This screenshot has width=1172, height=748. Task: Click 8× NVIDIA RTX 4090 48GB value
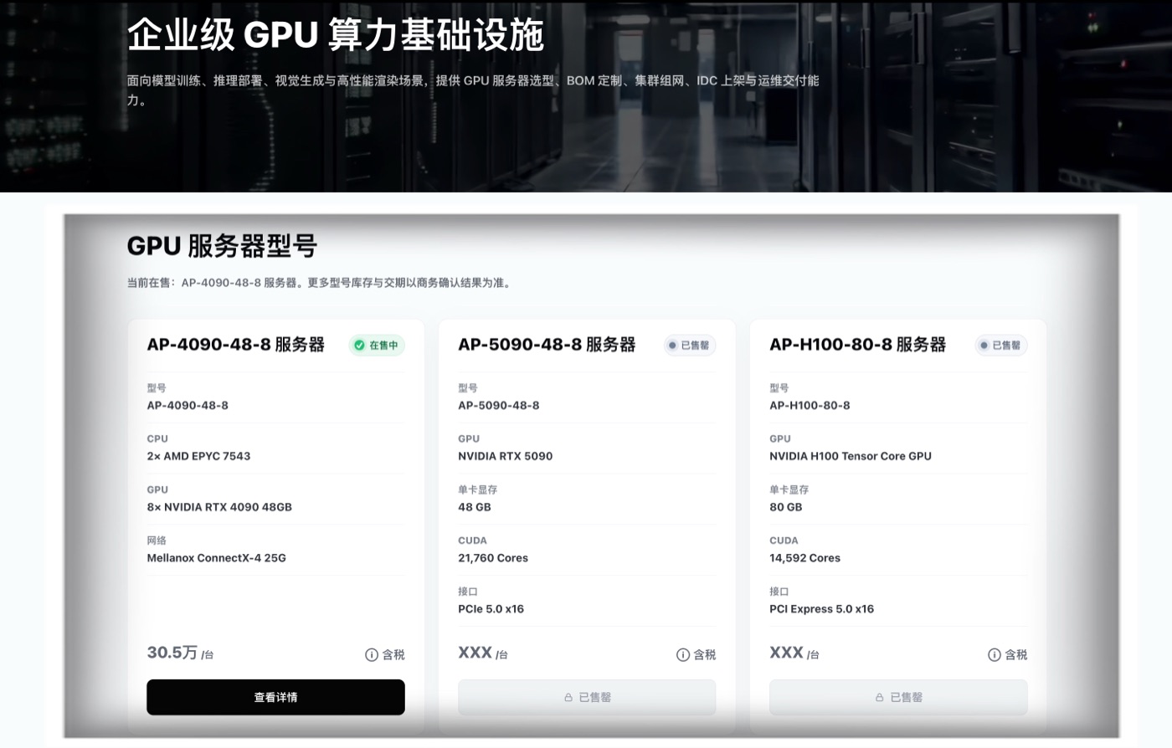coord(219,507)
